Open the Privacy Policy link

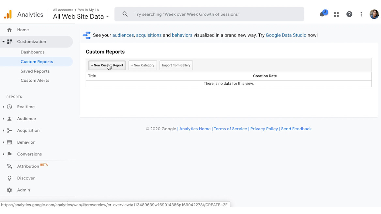(264, 129)
